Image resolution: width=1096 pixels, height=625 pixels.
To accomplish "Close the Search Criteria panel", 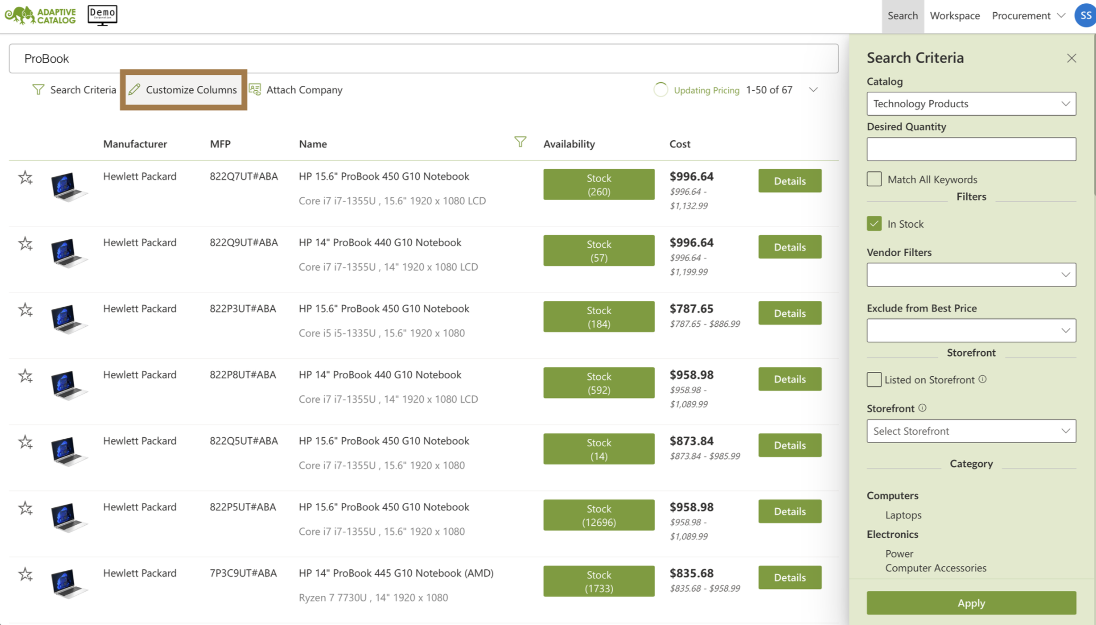I will 1072,58.
